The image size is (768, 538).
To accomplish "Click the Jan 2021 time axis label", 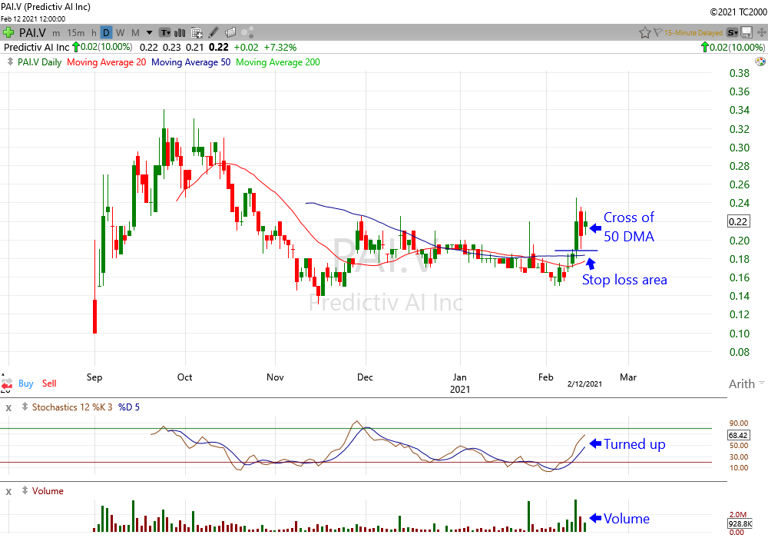I will tap(459, 384).
